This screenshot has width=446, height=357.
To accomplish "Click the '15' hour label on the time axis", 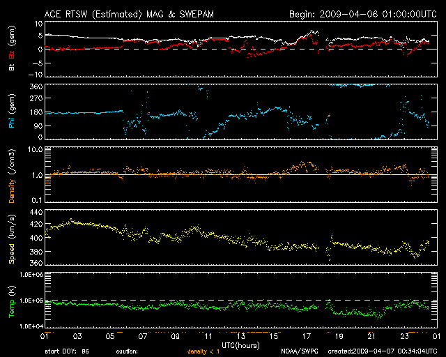I will point(273,337).
